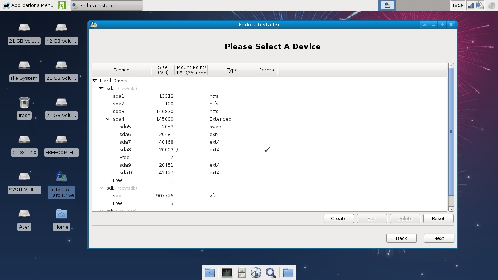Click the scrollbar up arrow in the device list

[x=451, y=66]
